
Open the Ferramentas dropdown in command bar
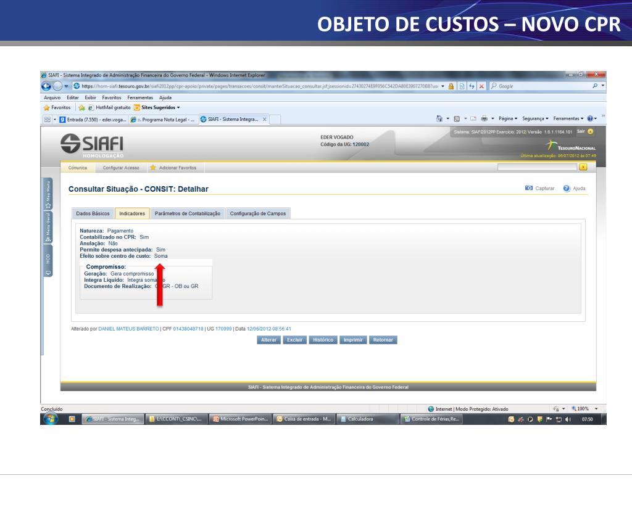[568, 118]
